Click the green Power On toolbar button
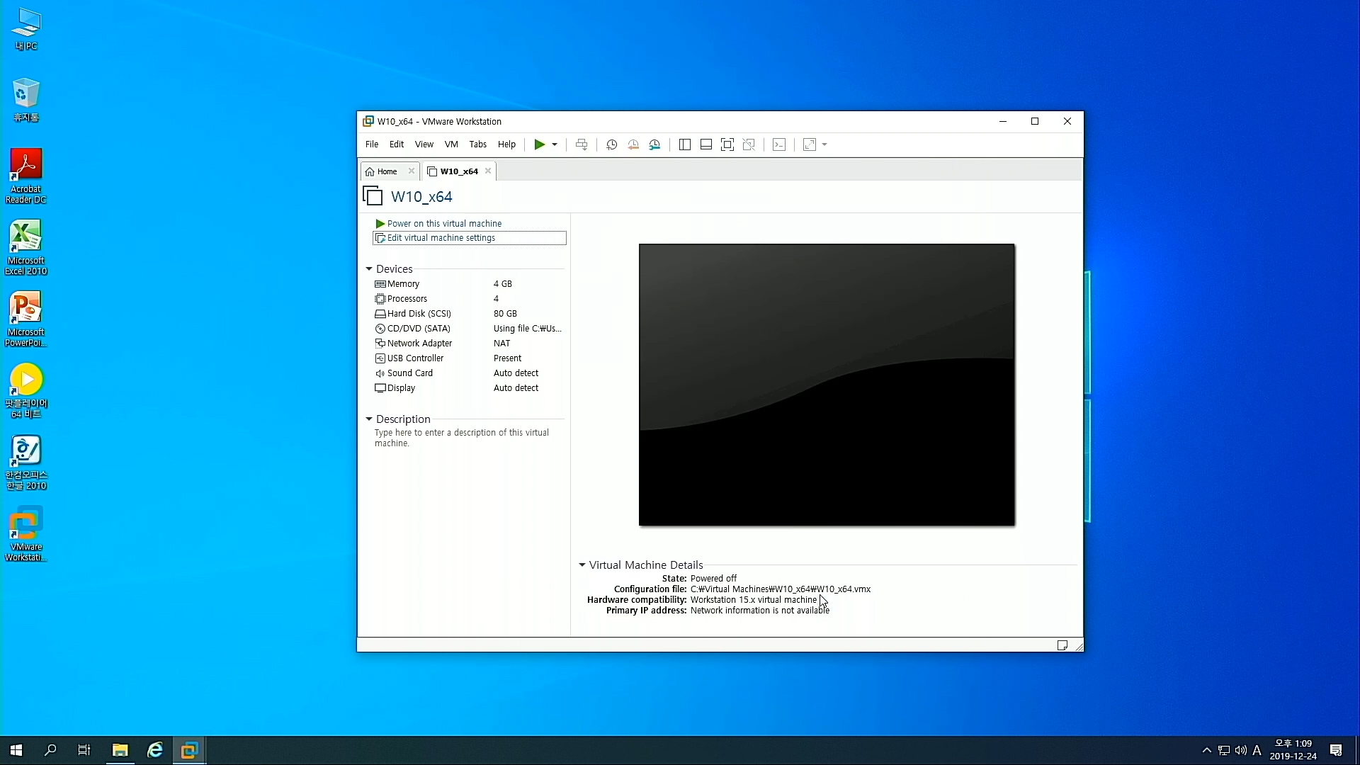The width and height of the screenshot is (1360, 765). coord(539,144)
